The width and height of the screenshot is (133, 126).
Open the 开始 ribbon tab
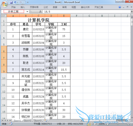(x=13, y=7)
